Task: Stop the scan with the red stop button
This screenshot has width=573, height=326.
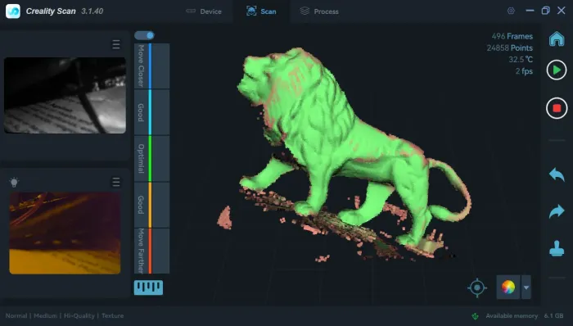Action: pos(557,108)
